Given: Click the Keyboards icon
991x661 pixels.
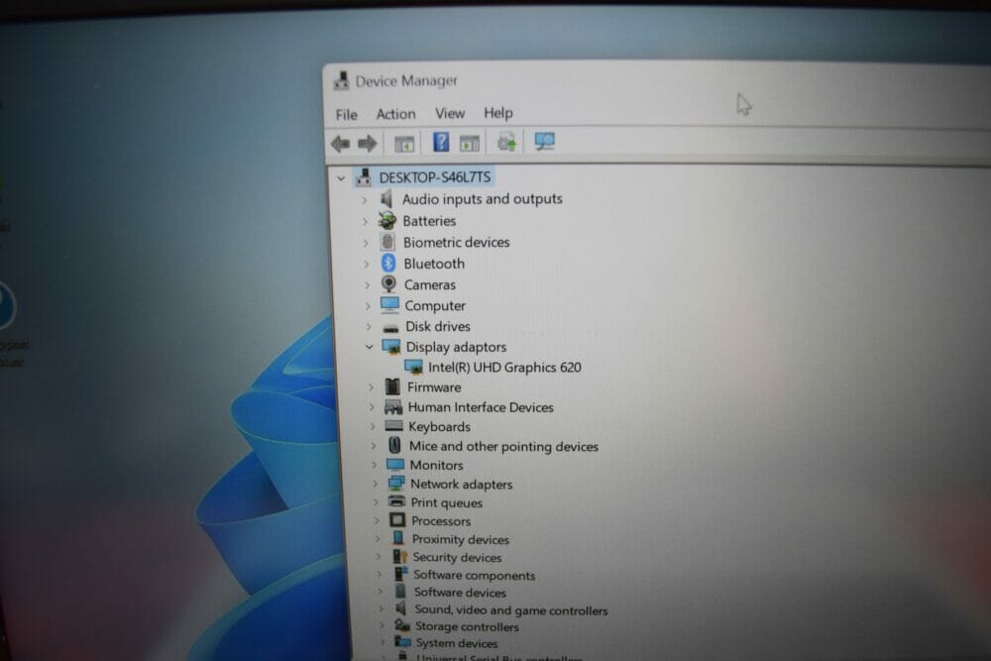Looking at the screenshot, I should (x=394, y=426).
